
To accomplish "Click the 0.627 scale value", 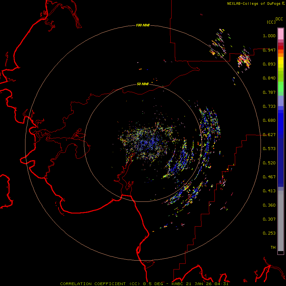I will 269,135.
